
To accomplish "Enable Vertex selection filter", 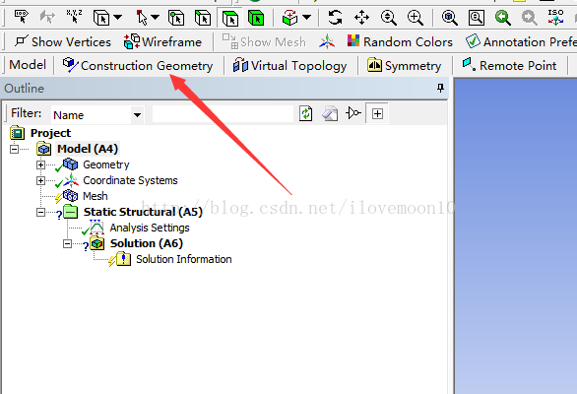I will click(x=176, y=18).
